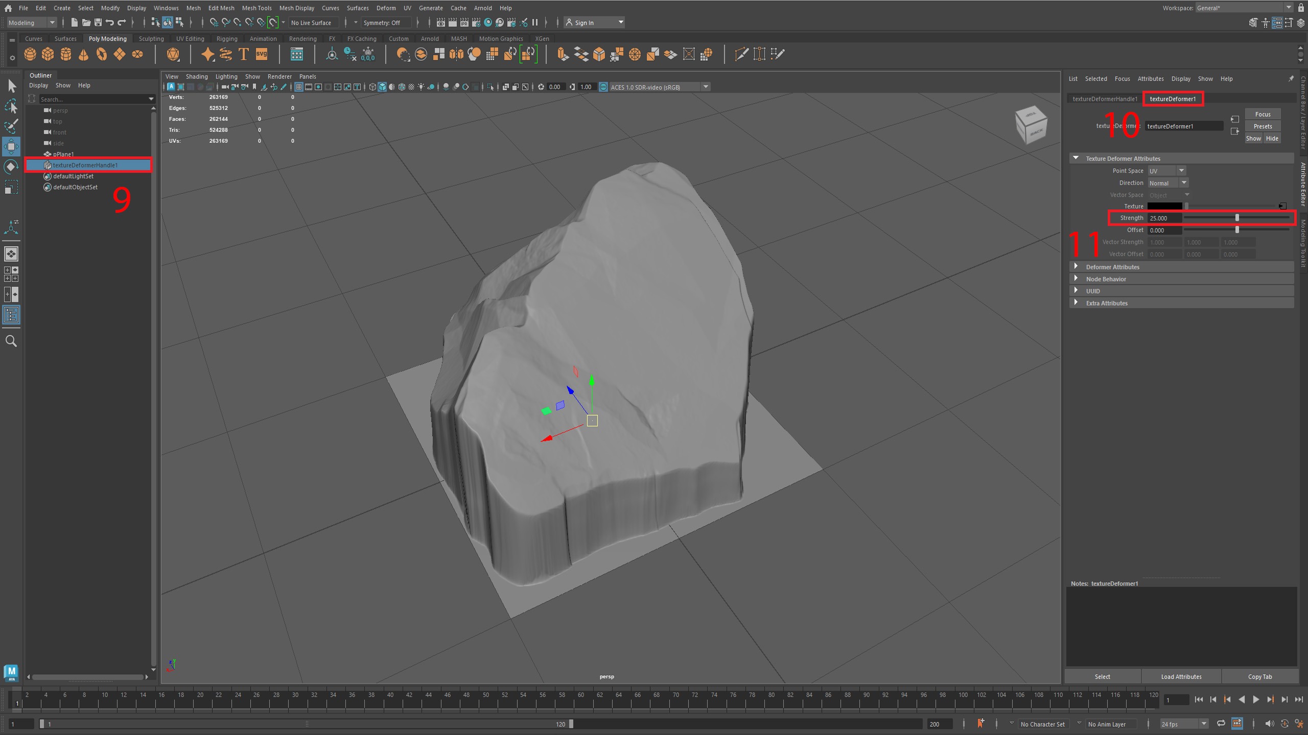Viewport: 1308px width, 735px height.
Task: Select the Move tool in the toolbox
Action: [x=11, y=146]
